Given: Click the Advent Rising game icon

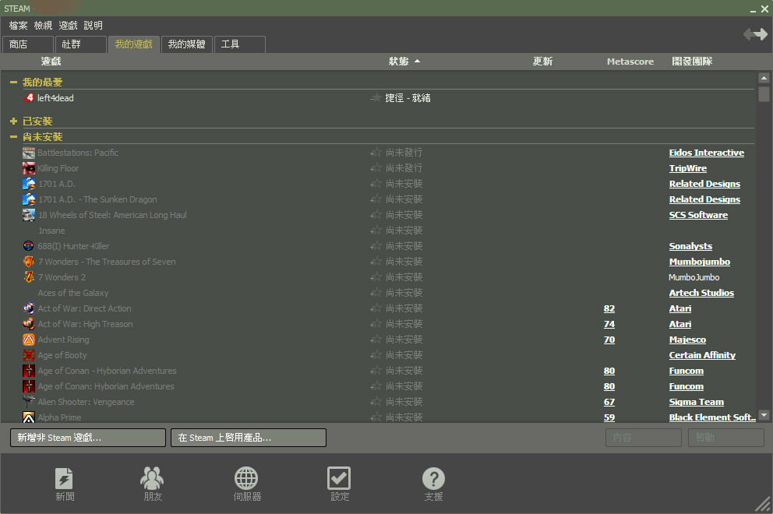Looking at the screenshot, I should (29, 340).
